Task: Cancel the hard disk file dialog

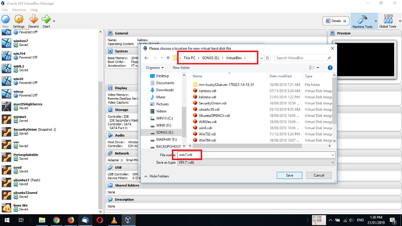Action: tap(319, 175)
